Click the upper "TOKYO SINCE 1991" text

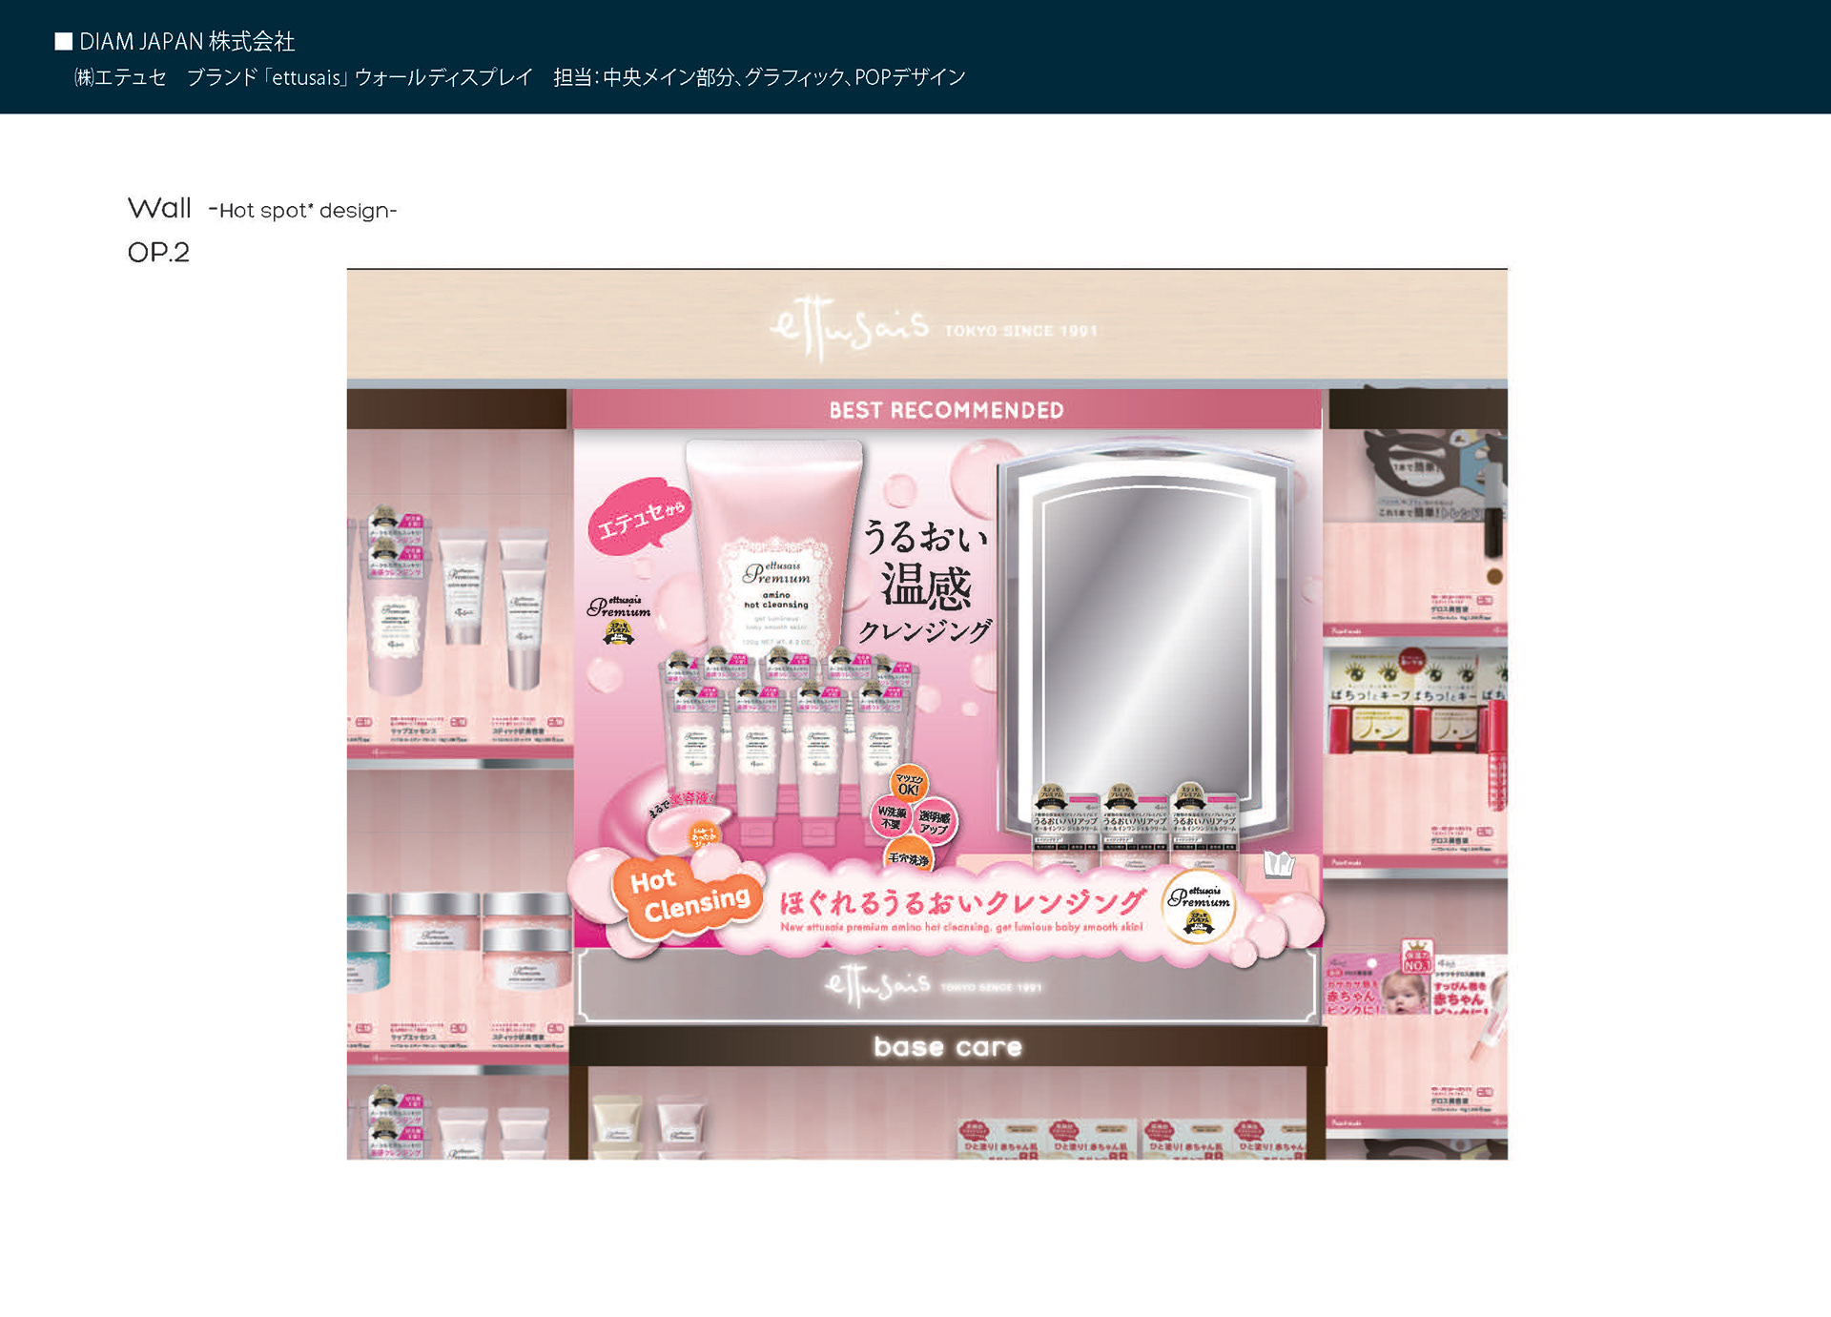pos(1020,331)
